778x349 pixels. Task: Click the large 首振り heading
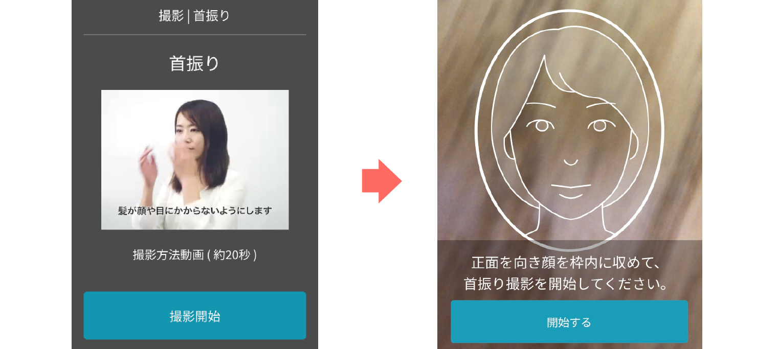coord(194,63)
